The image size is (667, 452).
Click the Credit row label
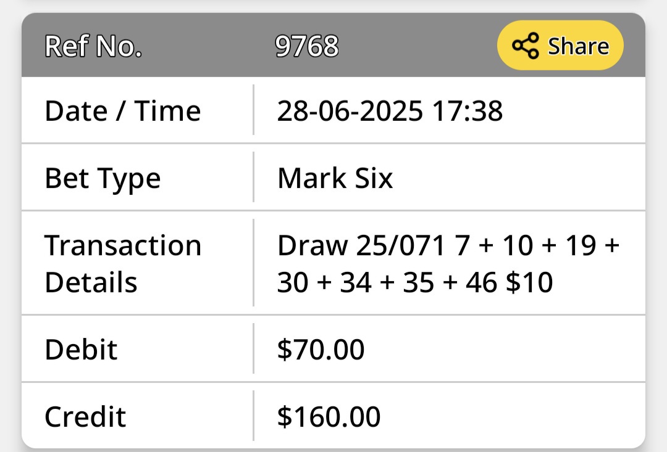[x=85, y=416]
